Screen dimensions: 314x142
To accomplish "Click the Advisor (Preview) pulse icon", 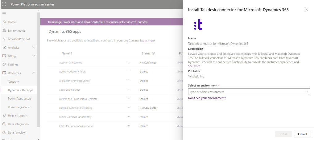I will [x=4, y=39].
